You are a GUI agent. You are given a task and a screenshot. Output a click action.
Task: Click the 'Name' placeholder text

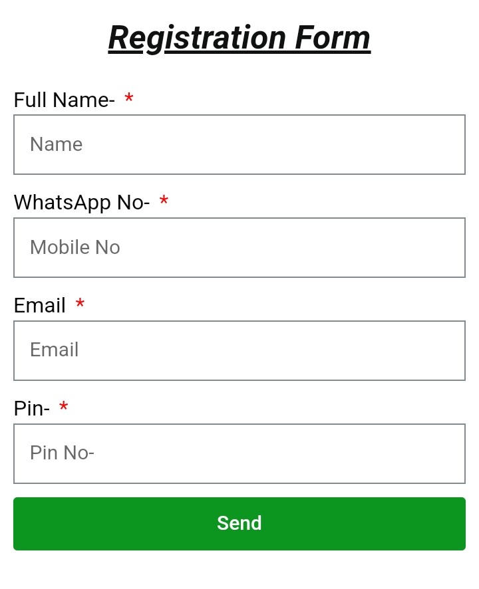click(57, 144)
